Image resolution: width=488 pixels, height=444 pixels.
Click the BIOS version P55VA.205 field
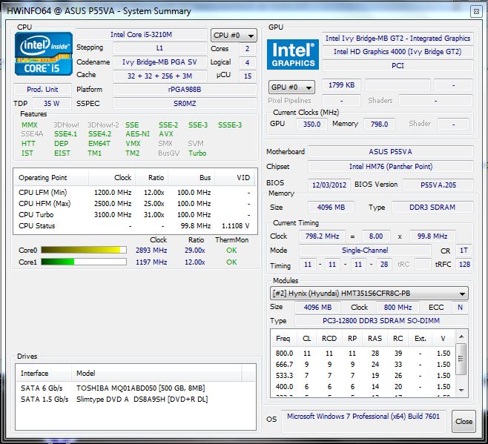(438, 185)
